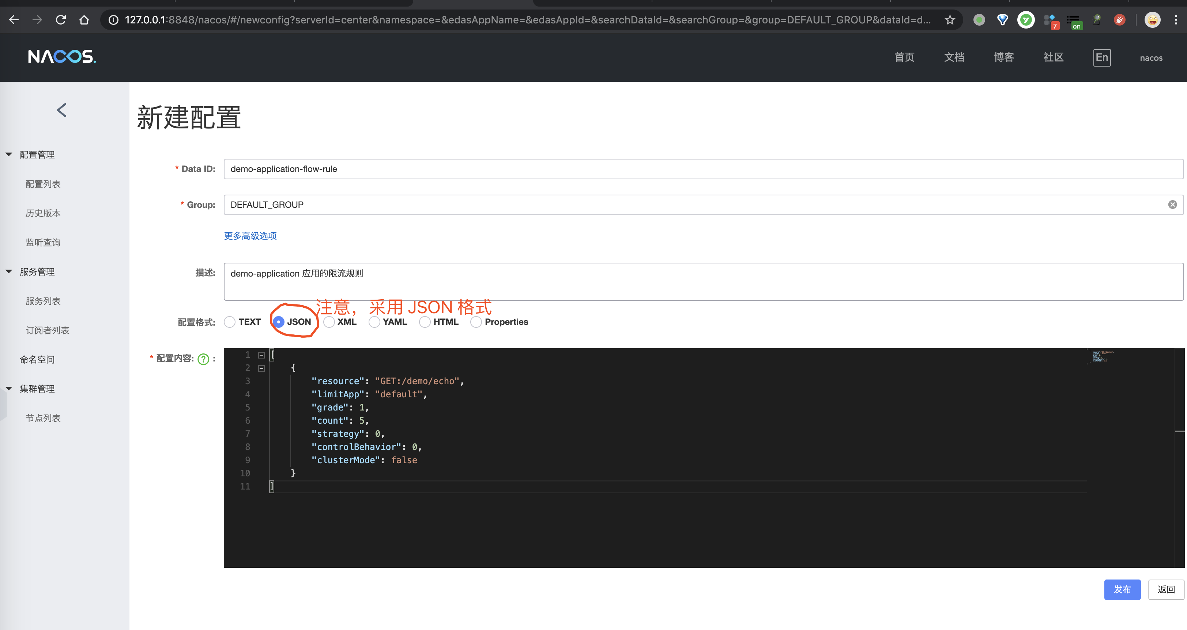Select the XML format radio button

(328, 322)
